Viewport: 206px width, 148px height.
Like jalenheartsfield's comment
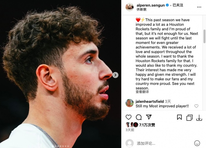click(x=196, y=106)
